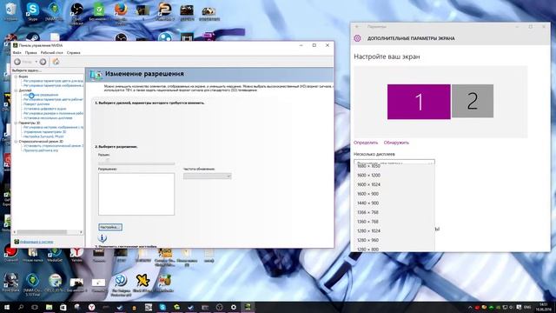The height and width of the screenshot is (313, 556).
Task: Show hidden tray icons chevron
Action: [x=470, y=307]
